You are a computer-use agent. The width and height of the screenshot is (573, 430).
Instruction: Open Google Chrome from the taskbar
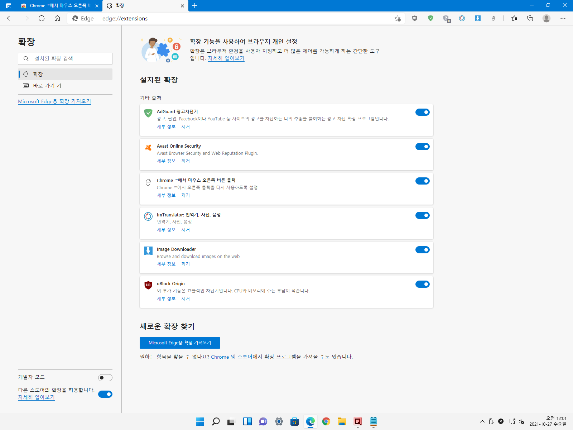pyautogui.click(x=326, y=421)
